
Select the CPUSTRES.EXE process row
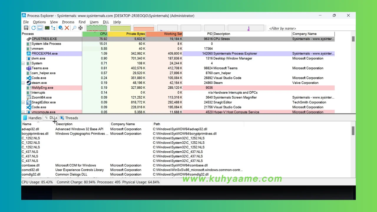click(x=178, y=39)
